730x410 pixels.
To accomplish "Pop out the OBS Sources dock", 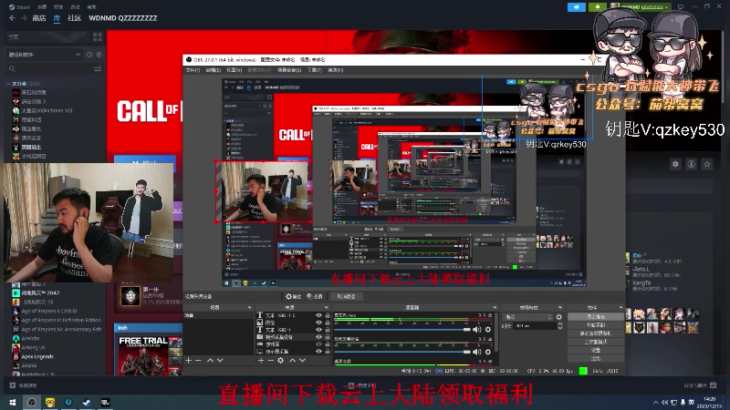I will 327,307.
